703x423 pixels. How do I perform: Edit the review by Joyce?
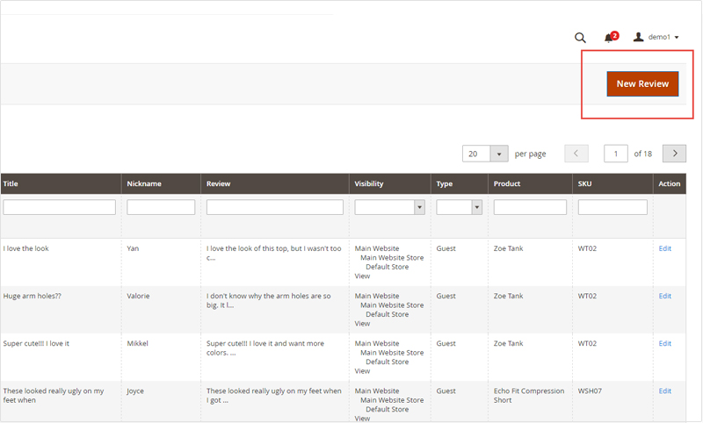[665, 391]
